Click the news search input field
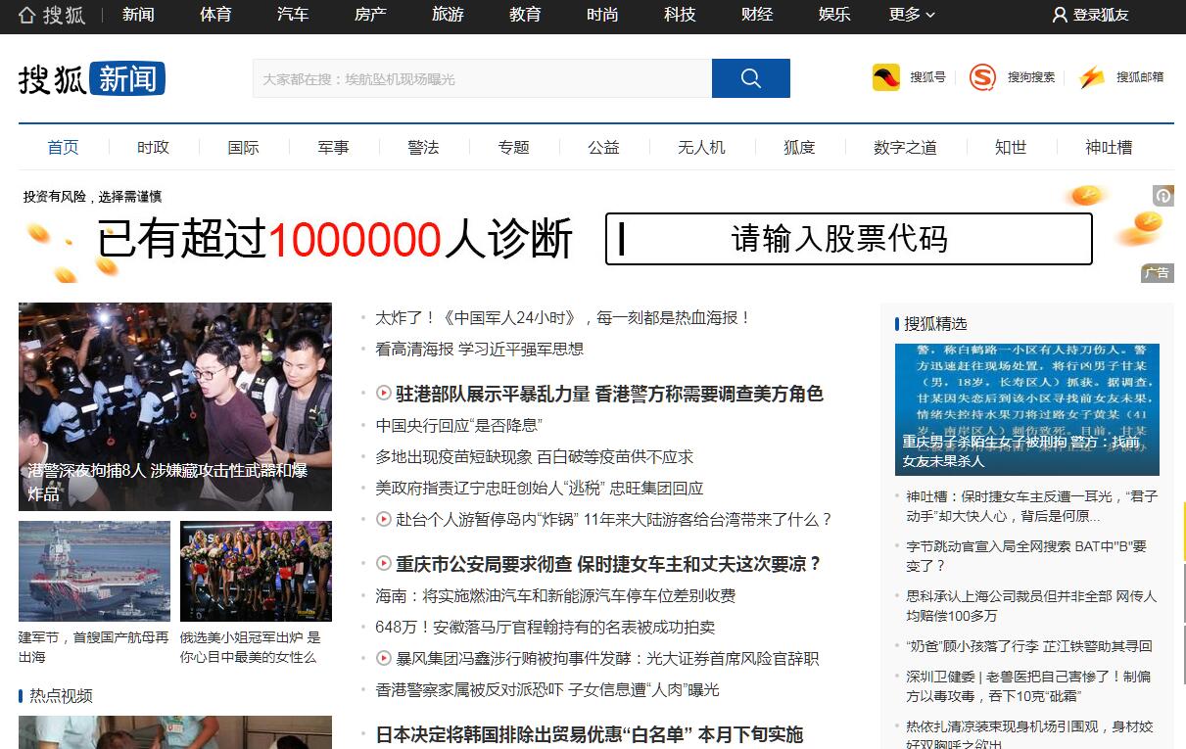The width and height of the screenshot is (1186, 749). tap(482, 78)
